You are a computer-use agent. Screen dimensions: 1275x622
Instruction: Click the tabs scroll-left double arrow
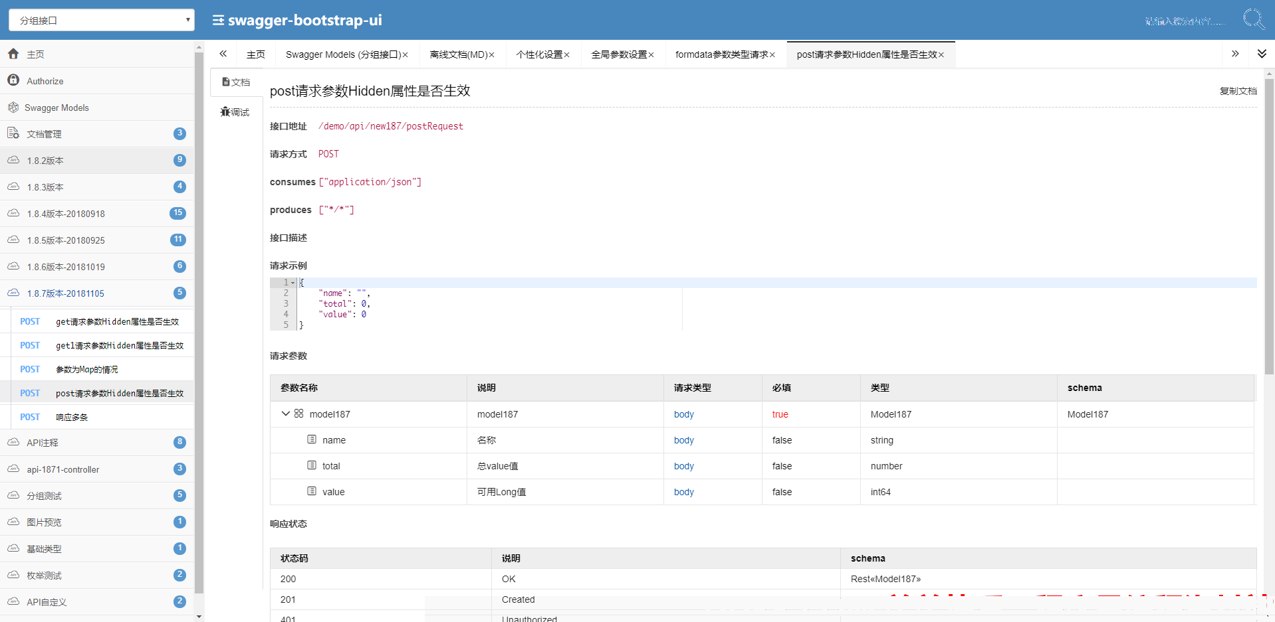[x=223, y=54]
